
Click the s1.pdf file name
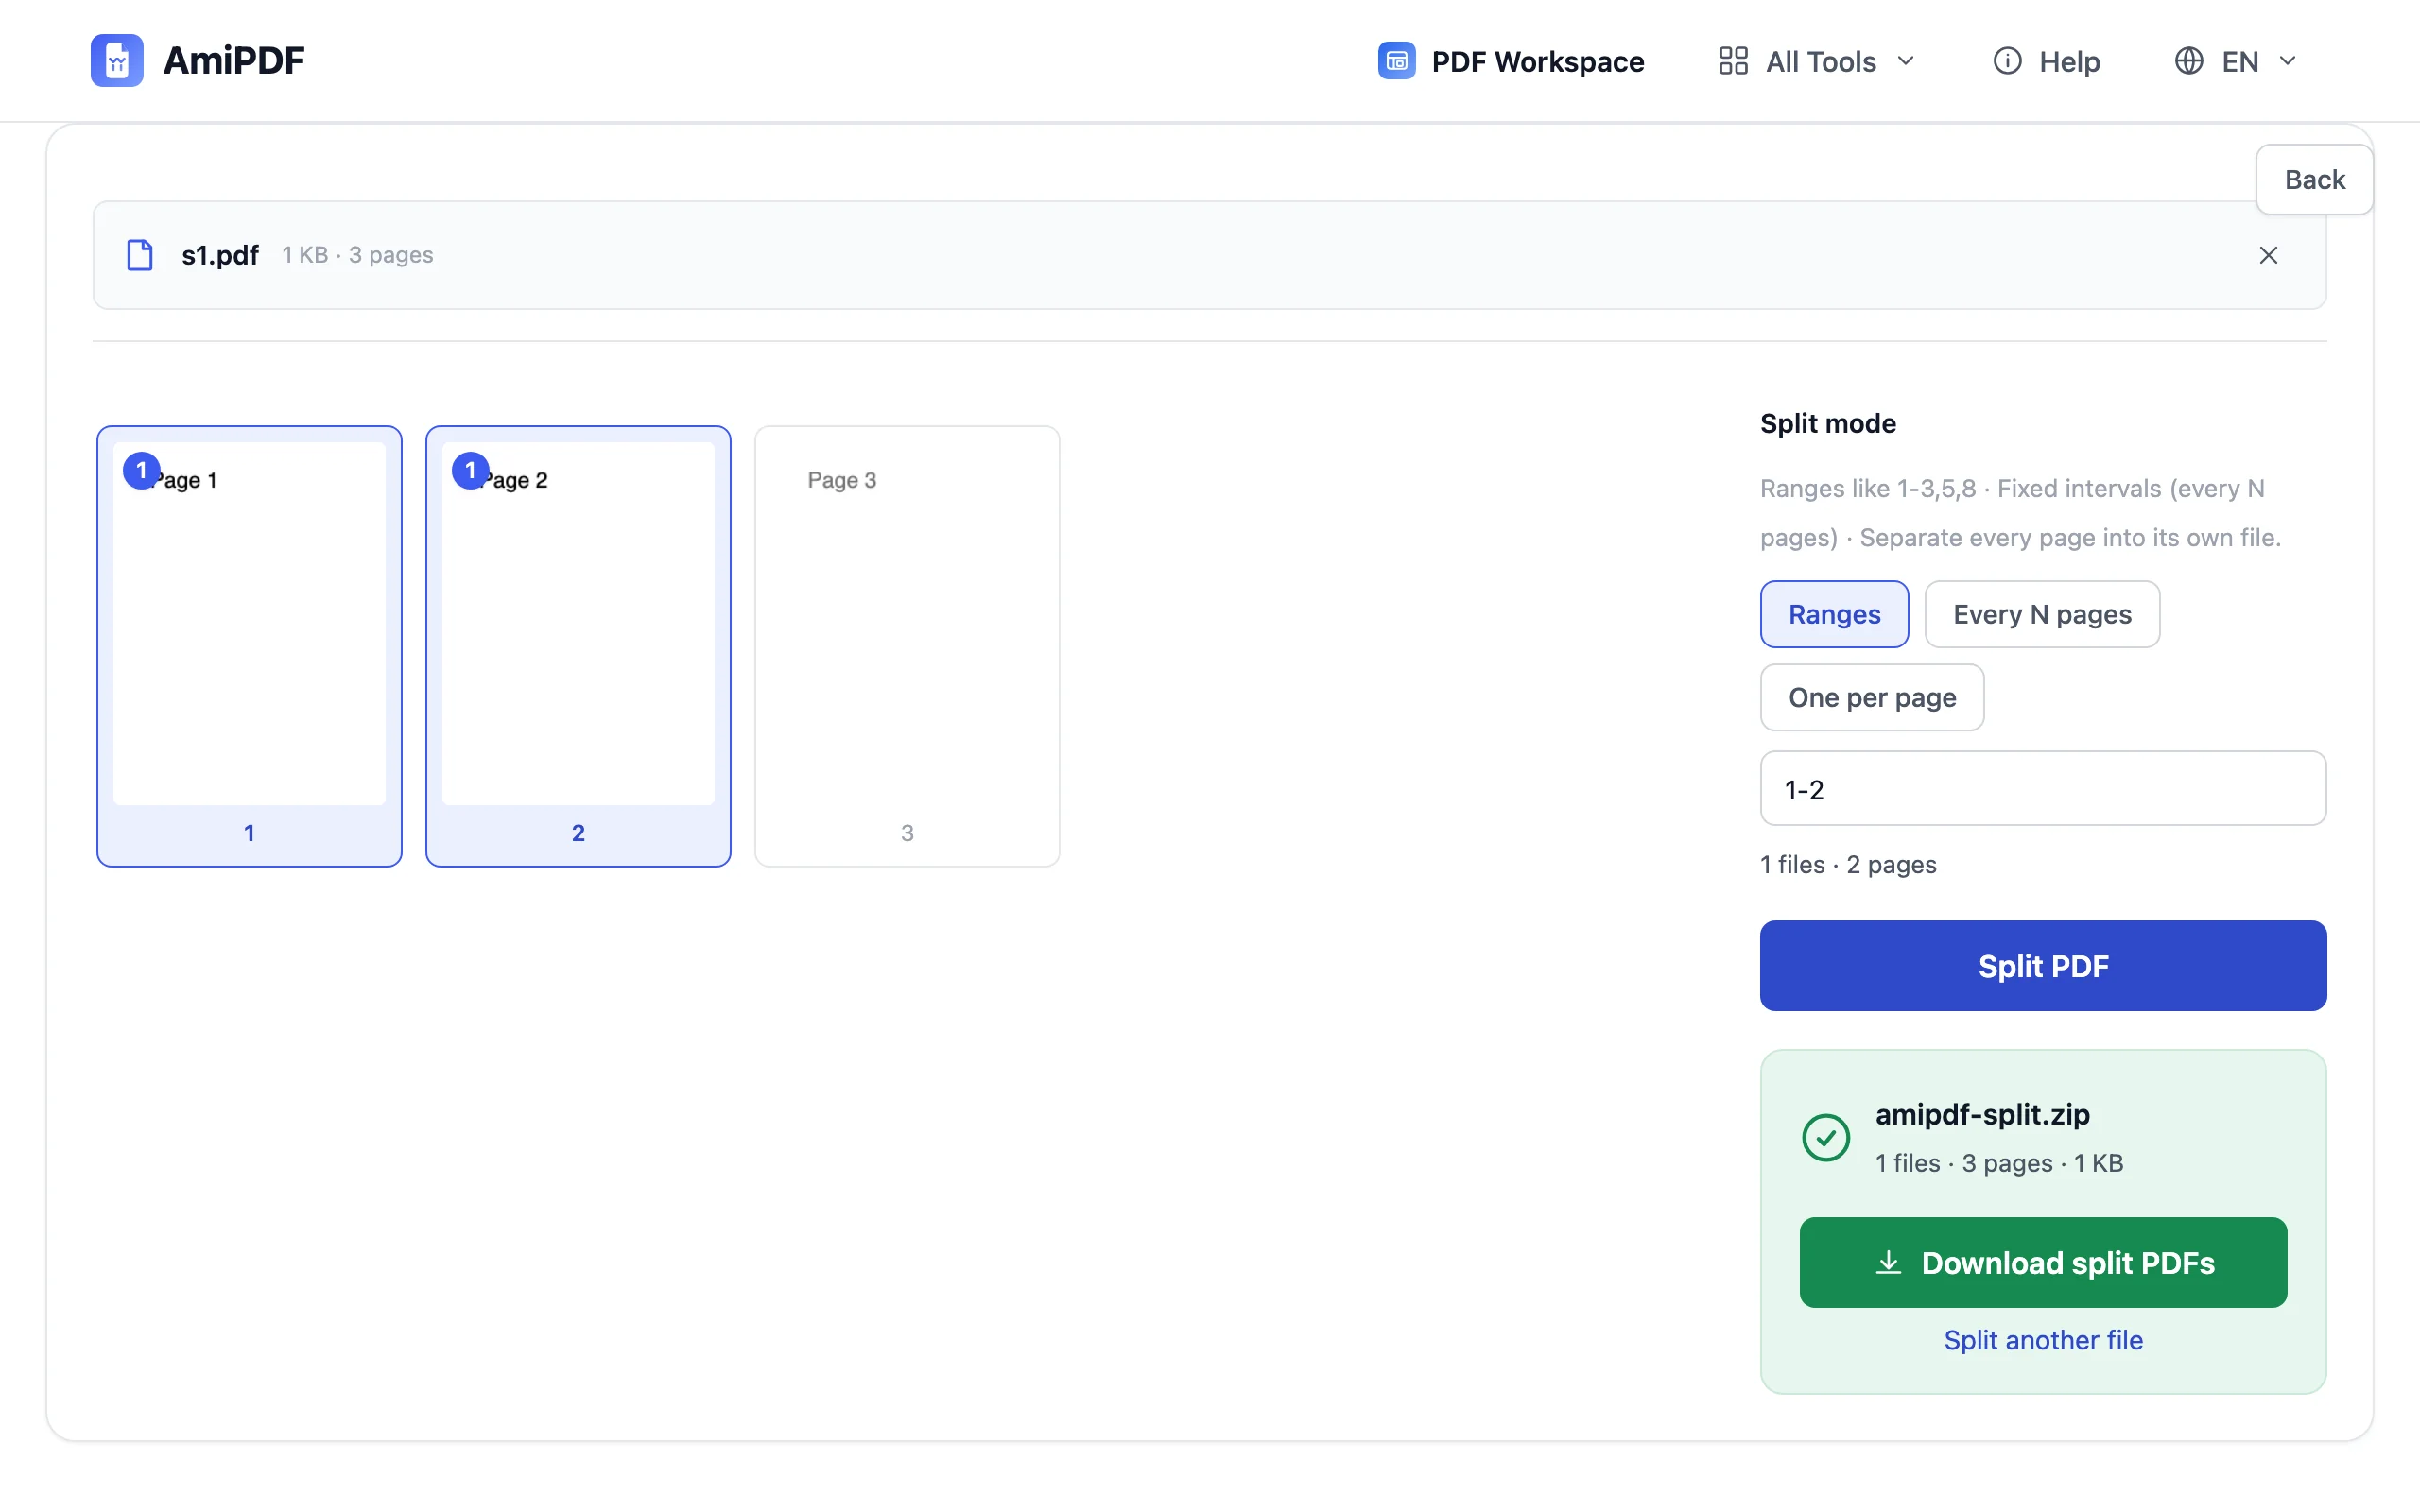coord(220,255)
